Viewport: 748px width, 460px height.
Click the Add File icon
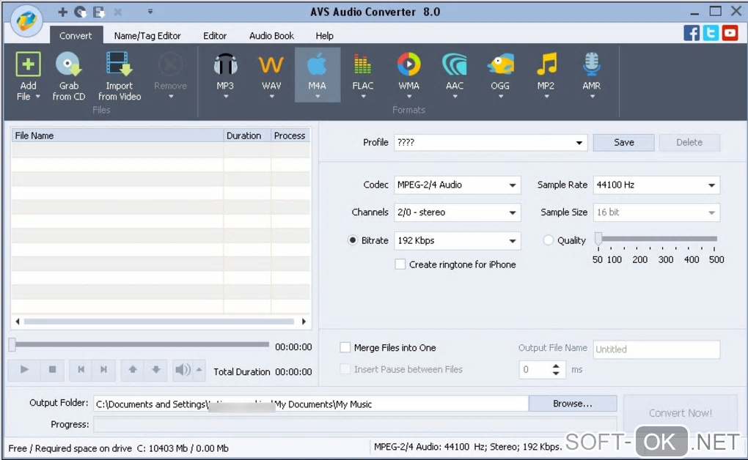tap(28, 64)
